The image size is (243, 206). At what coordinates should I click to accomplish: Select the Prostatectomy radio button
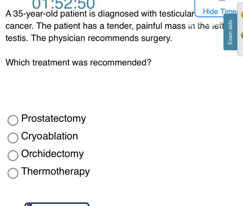13,120
